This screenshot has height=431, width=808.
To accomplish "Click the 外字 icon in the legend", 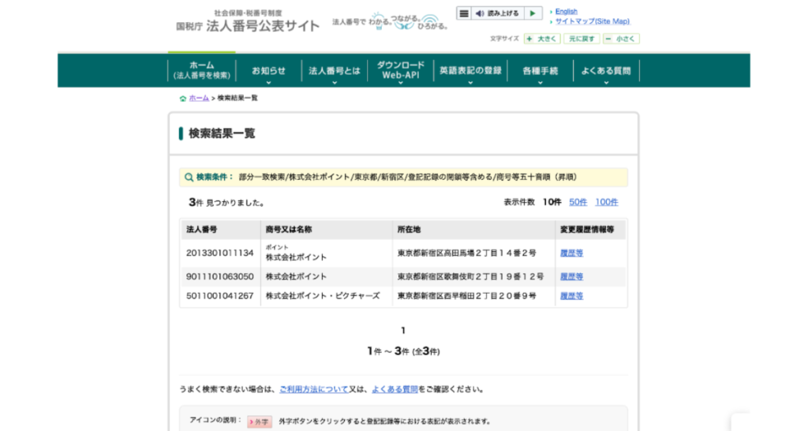I will [x=260, y=421].
